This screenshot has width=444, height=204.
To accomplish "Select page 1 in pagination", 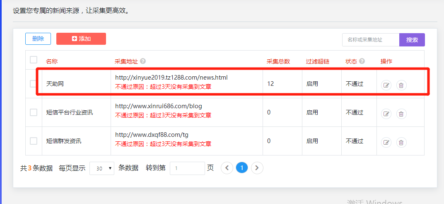I will (x=242, y=168).
